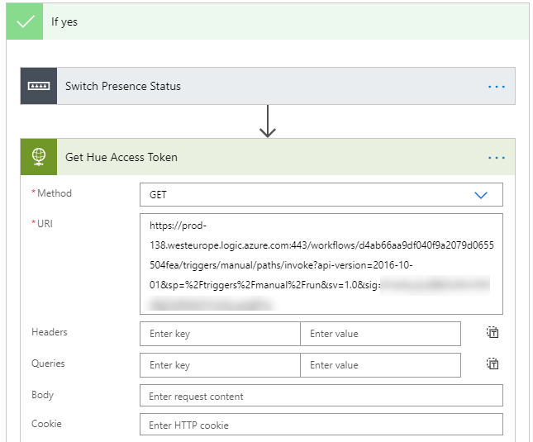Viewport: 533px width, 442px height.
Task: Click the green checkmark icon beside If yes
Action: tap(25, 21)
